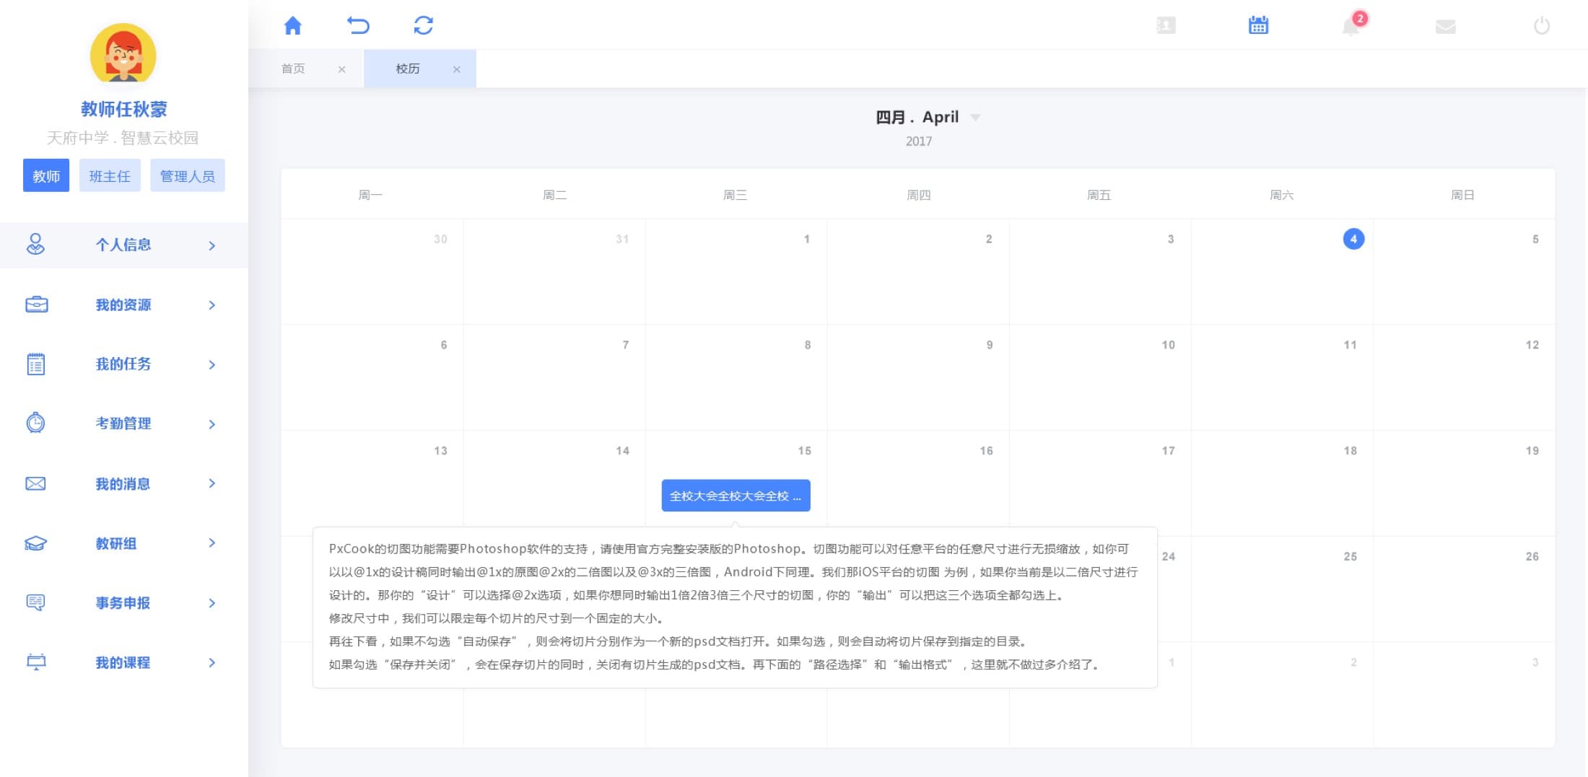
Task: Click the 我的资源 briefcase icon
Action: 36,304
